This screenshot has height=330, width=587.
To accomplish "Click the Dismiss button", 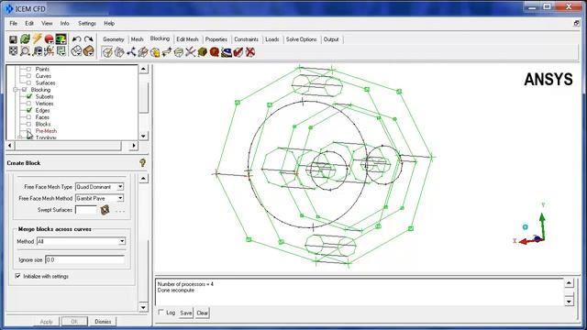I will click(x=103, y=322).
